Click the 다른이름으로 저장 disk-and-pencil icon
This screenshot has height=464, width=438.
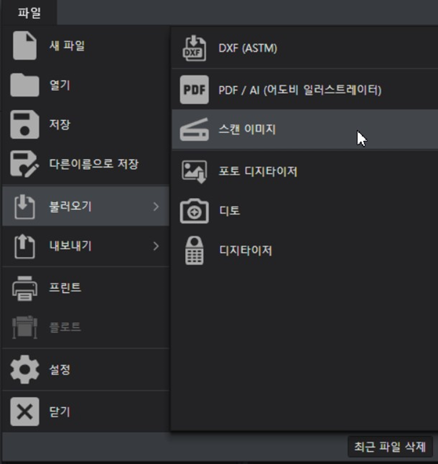pyautogui.click(x=24, y=164)
